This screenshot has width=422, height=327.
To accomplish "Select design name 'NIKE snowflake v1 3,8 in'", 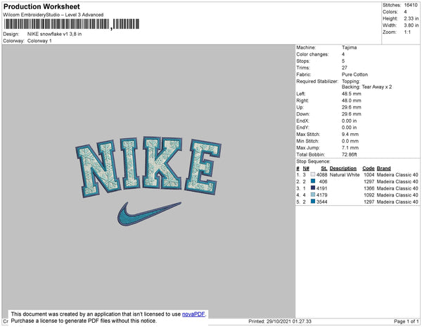I will 54,35.
